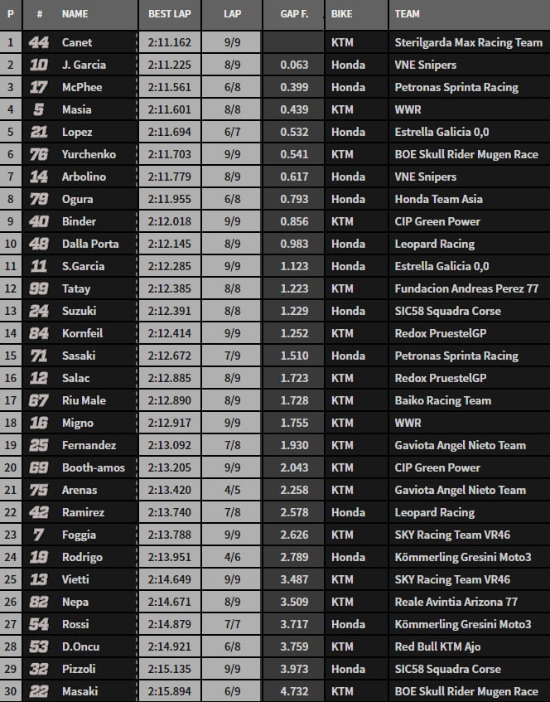Image resolution: width=550 pixels, height=702 pixels.
Task: Sort the table by NAME header
Action: point(75,15)
